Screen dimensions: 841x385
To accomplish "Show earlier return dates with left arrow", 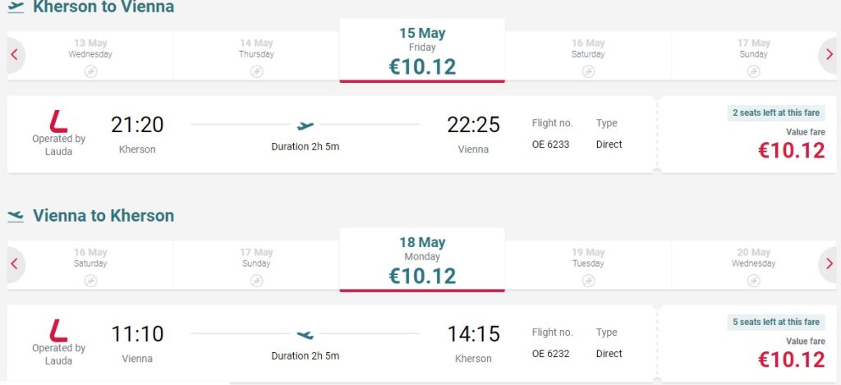I will click(x=14, y=264).
